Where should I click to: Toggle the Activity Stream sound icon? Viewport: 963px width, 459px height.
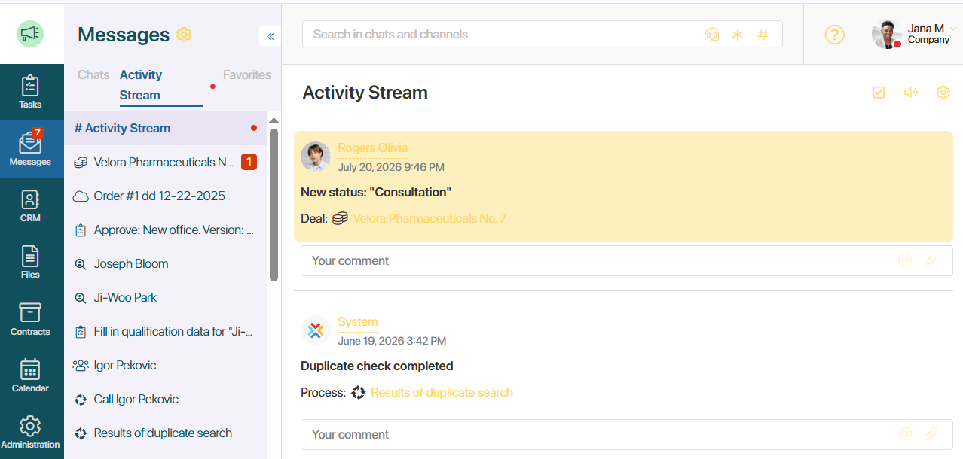pos(910,93)
